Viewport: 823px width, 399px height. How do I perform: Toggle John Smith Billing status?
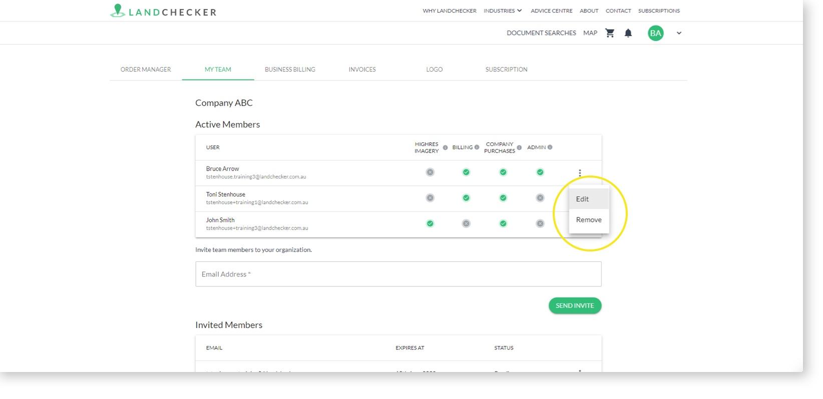pyautogui.click(x=466, y=223)
